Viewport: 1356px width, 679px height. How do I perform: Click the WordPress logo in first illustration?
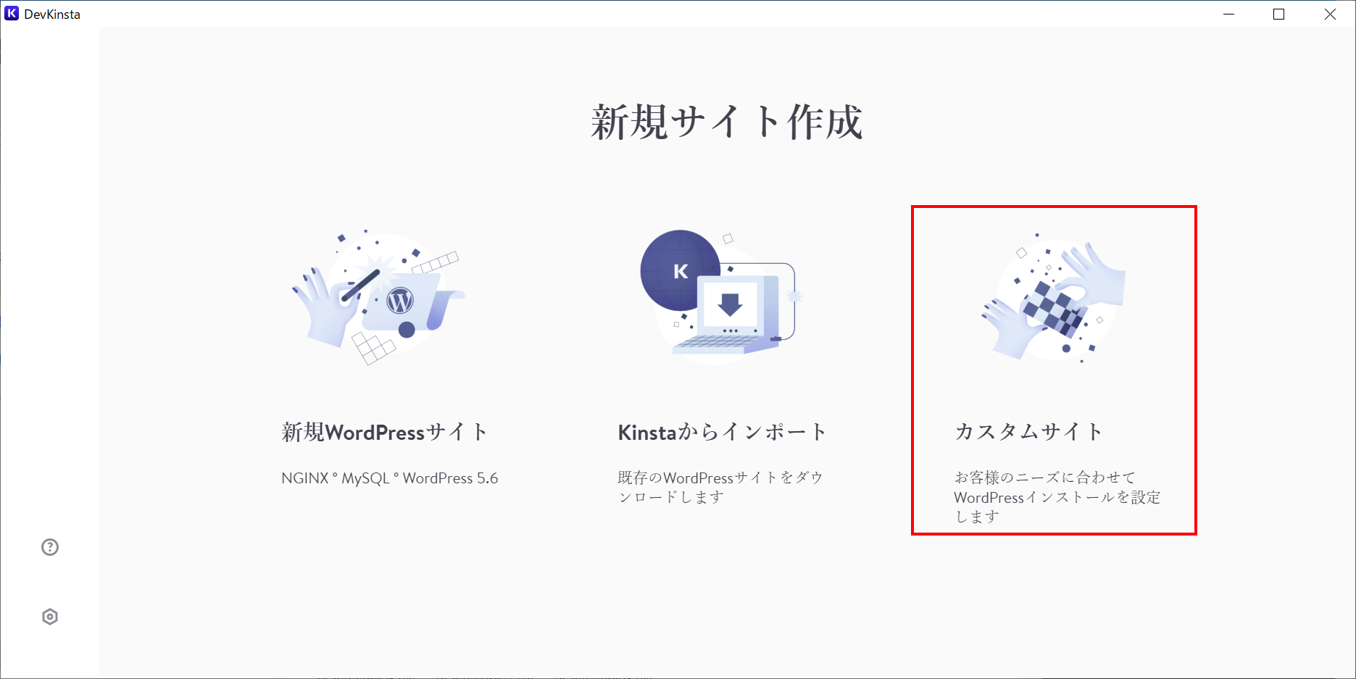tap(400, 300)
